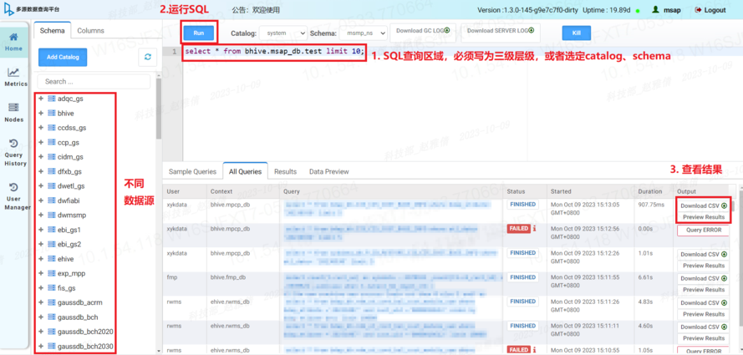
Task: Open the Metrics sidebar icon
Action: tap(15, 77)
